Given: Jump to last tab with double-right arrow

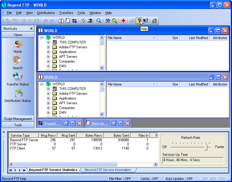Looking at the screenshot, I should point(24,170).
